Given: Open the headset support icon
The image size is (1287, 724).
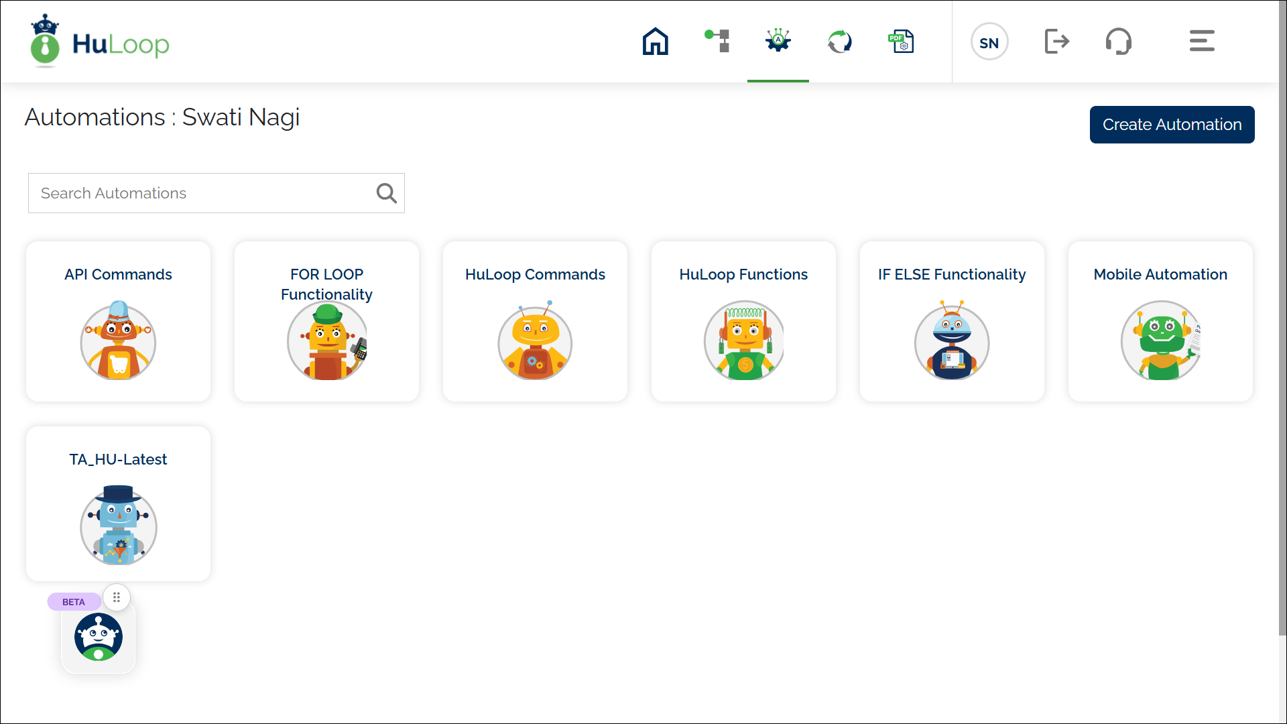Looking at the screenshot, I should coord(1119,41).
